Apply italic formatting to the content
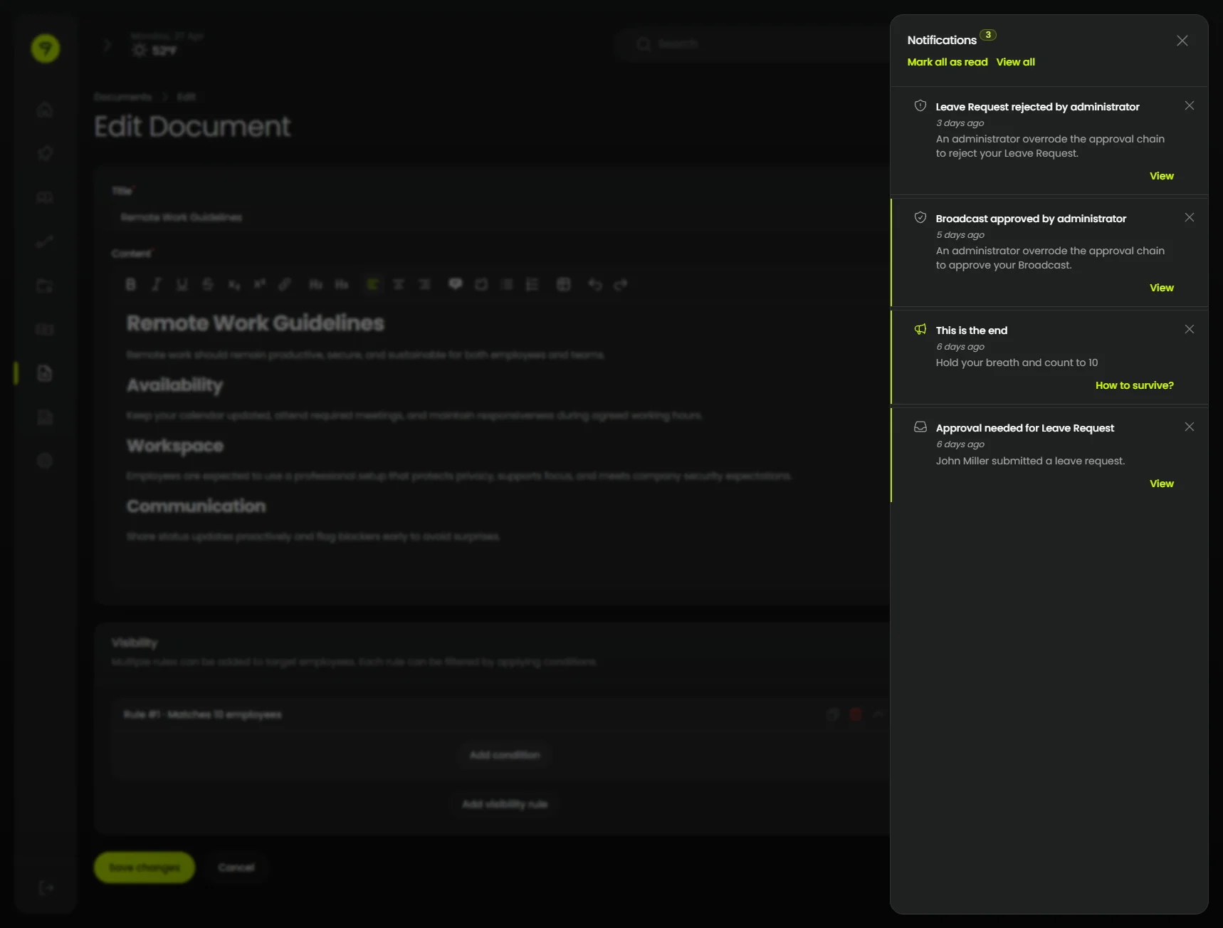The image size is (1223, 928). [156, 284]
